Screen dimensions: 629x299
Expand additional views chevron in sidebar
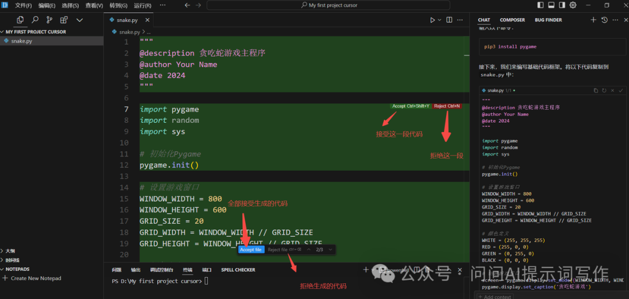pyautogui.click(x=79, y=20)
